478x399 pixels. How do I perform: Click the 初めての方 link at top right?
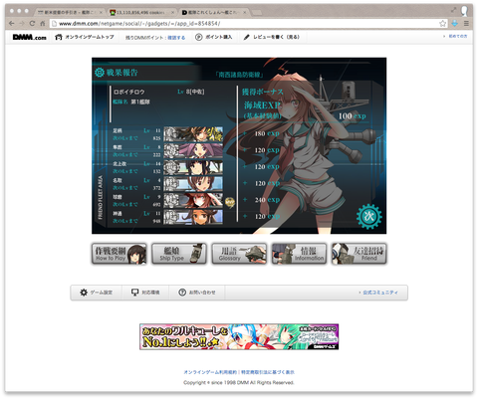(458, 36)
